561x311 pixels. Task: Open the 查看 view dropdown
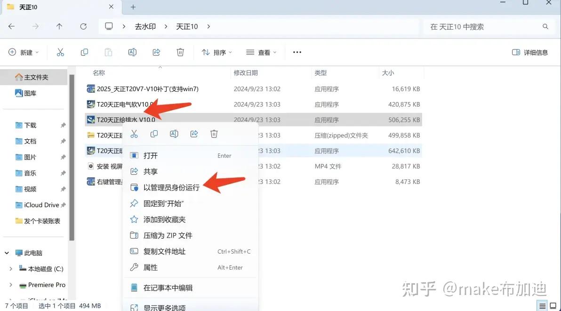click(262, 52)
